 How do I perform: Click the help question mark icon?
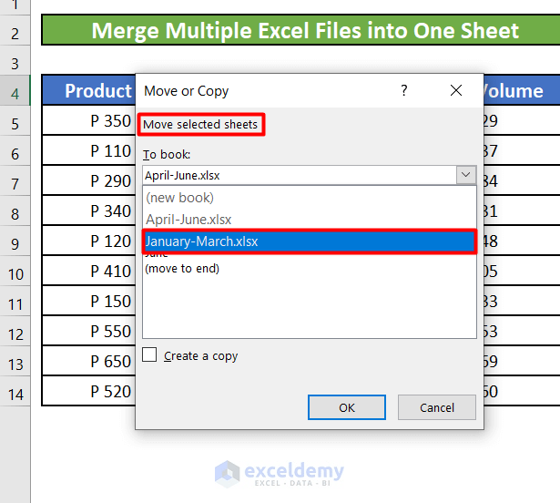404,90
